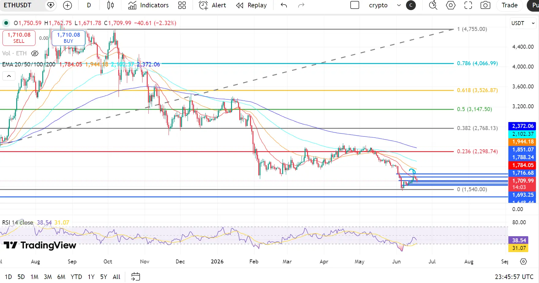539x283 pixels.
Task: Switch to the 6M date range
Action: (61, 277)
